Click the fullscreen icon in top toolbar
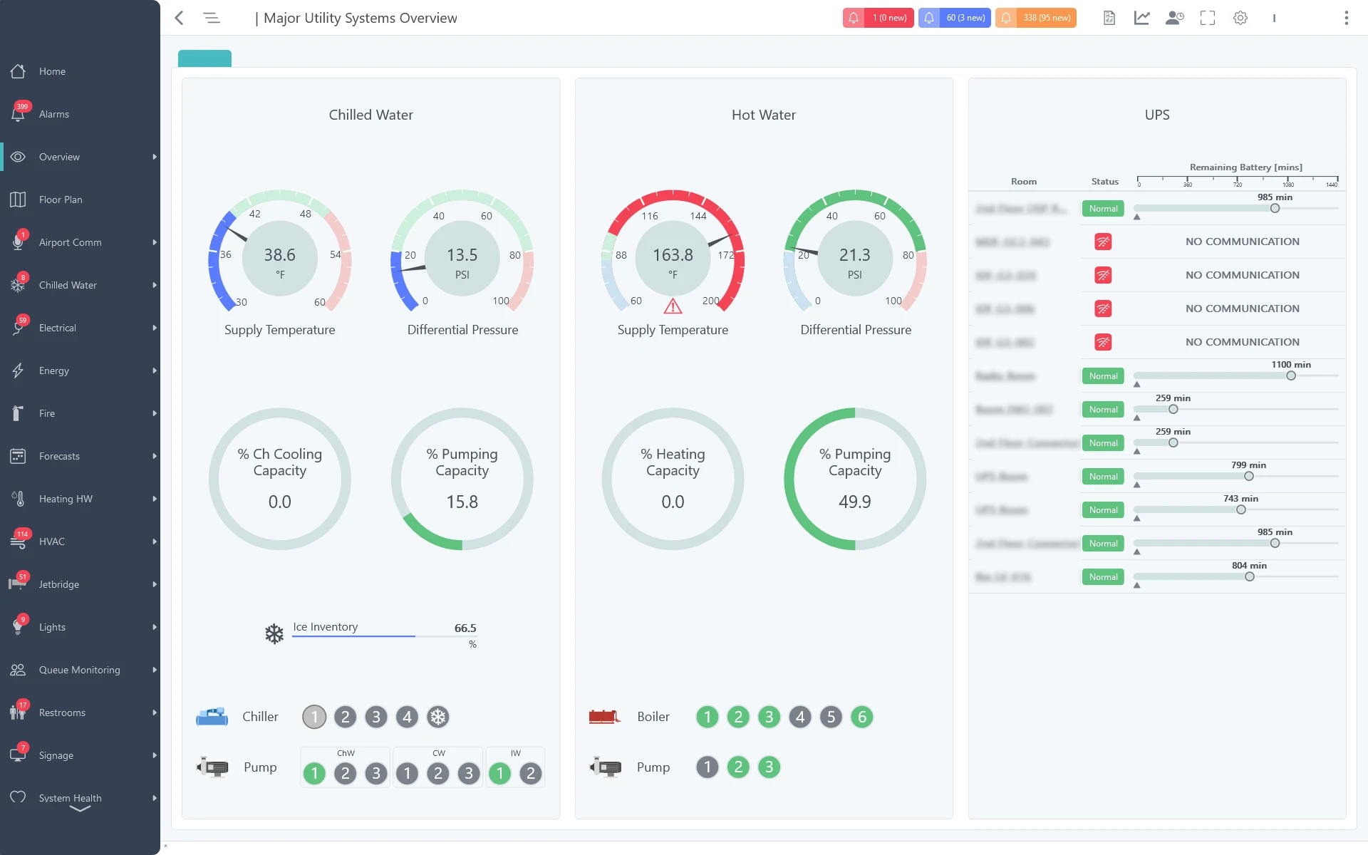The image size is (1368, 855). (1207, 18)
